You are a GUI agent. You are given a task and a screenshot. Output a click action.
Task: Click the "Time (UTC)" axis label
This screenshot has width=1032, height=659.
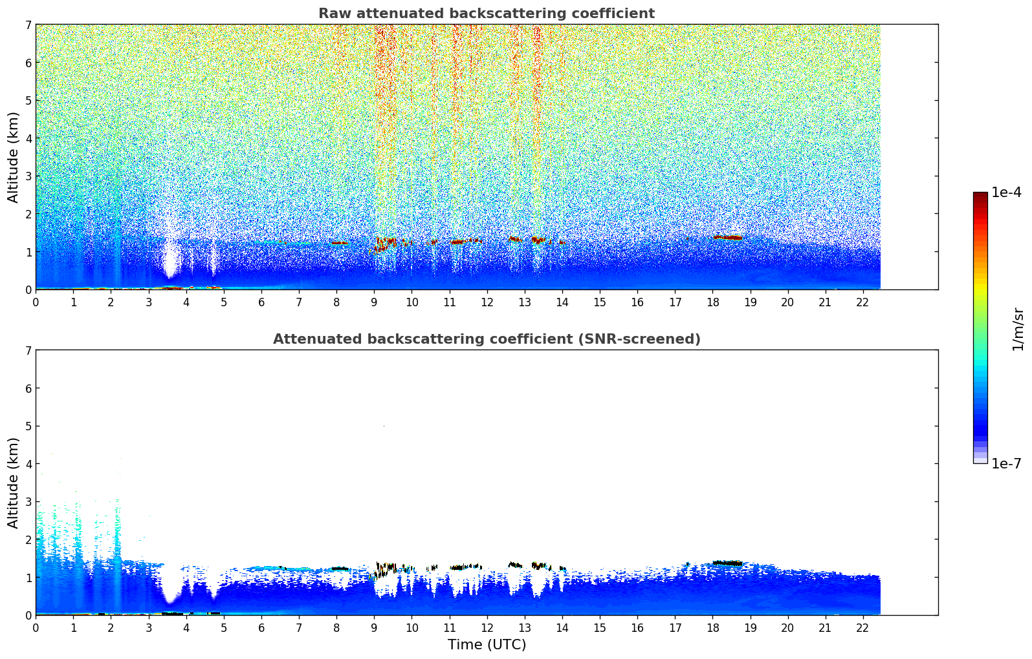[x=487, y=645]
